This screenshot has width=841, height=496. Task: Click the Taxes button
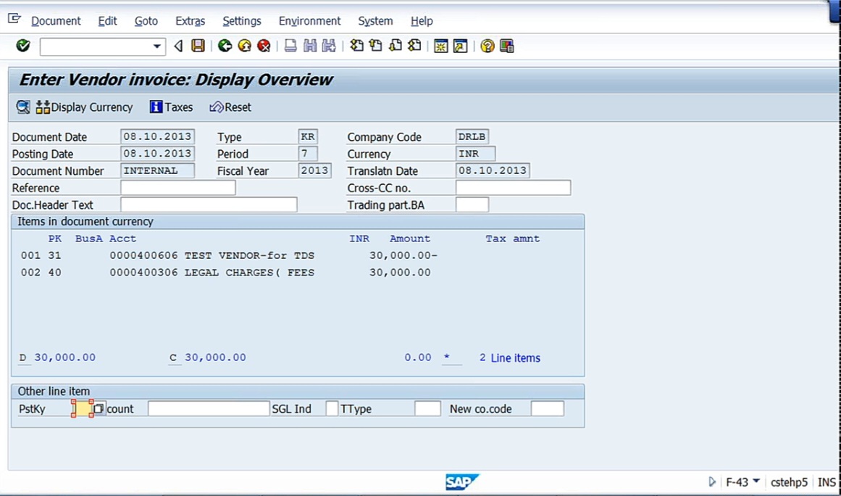(171, 107)
